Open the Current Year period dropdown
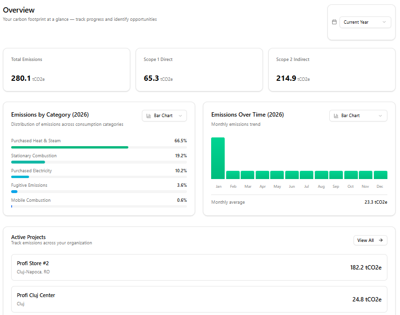400x315 pixels. 365,22
